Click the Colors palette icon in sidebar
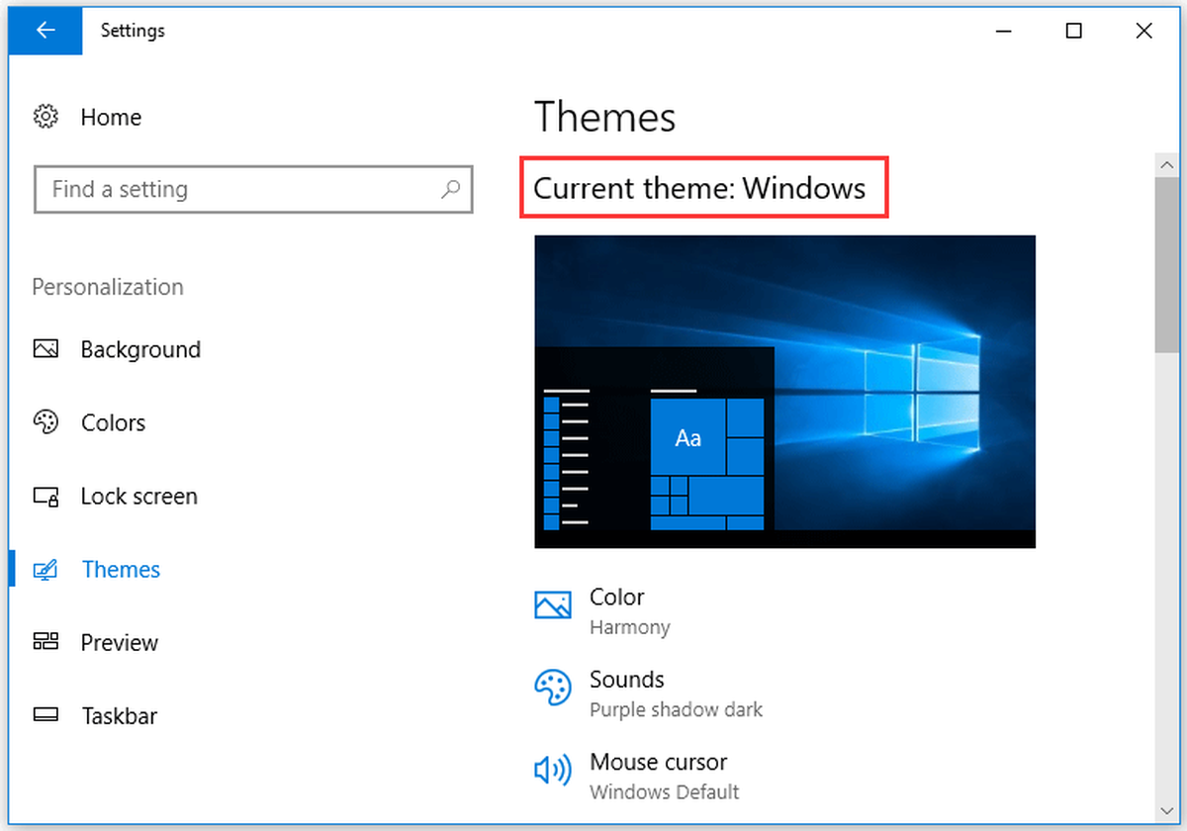Viewport: 1187px width, 831px height. pyautogui.click(x=46, y=422)
